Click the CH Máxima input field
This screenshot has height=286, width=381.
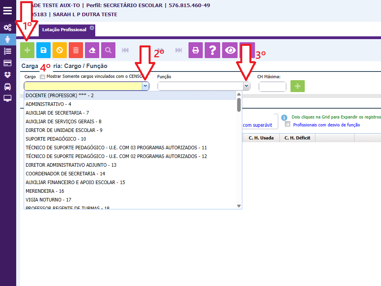click(x=272, y=87)
